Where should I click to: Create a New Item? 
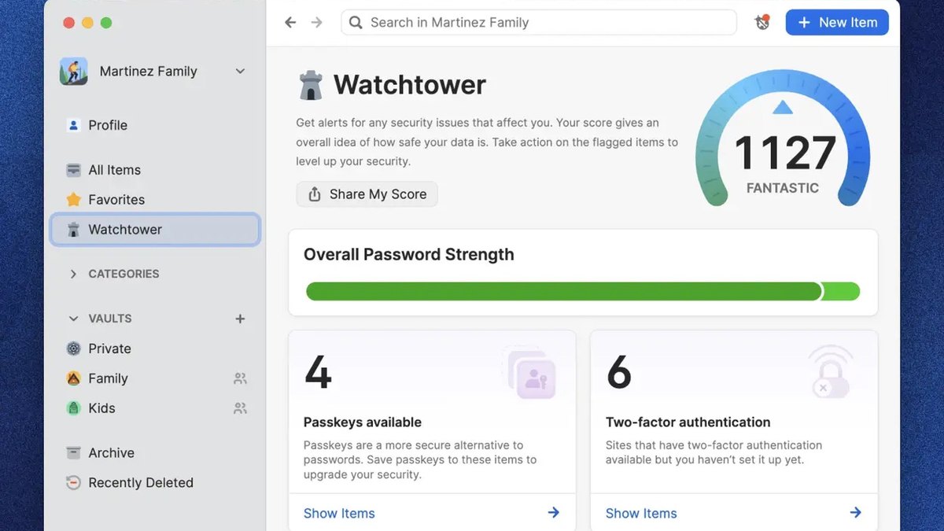tap(837, 22)
